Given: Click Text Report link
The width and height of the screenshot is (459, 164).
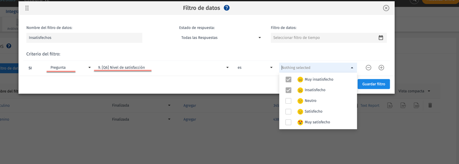Looking at the screenshot, I should 369,106.
